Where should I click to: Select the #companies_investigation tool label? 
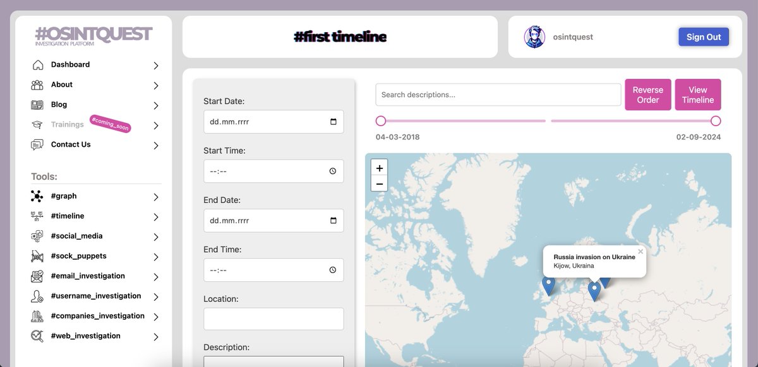(98, 316)
